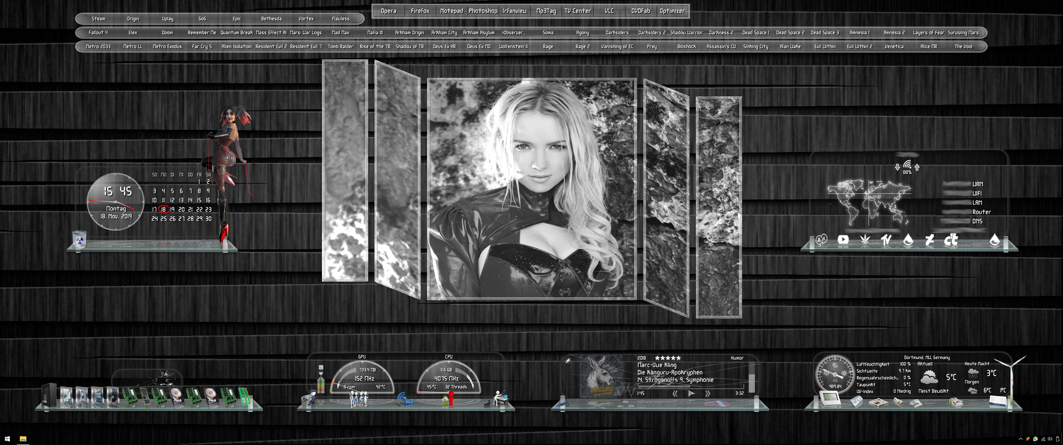Launch Fallout 4 game shortcut
Screen dimensions: 1063x445
pos(98,33)
